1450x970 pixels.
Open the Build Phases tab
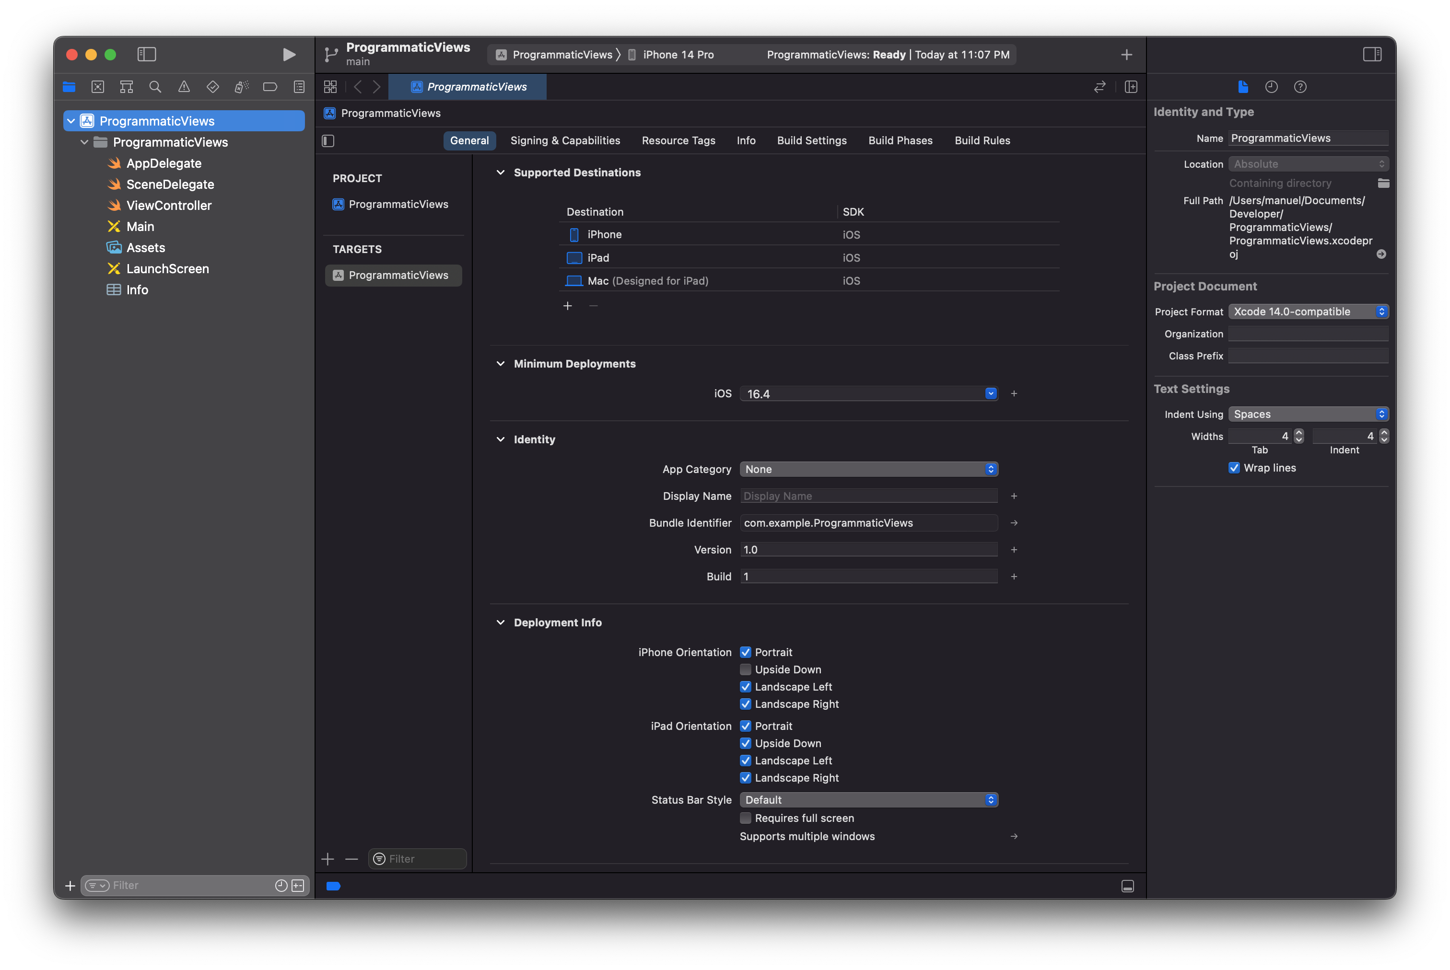click(900, 140)
